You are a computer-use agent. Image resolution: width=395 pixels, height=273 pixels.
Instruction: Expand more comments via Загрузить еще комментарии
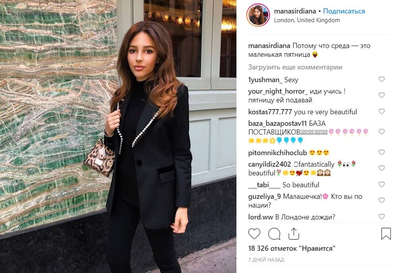coord(295,67)
